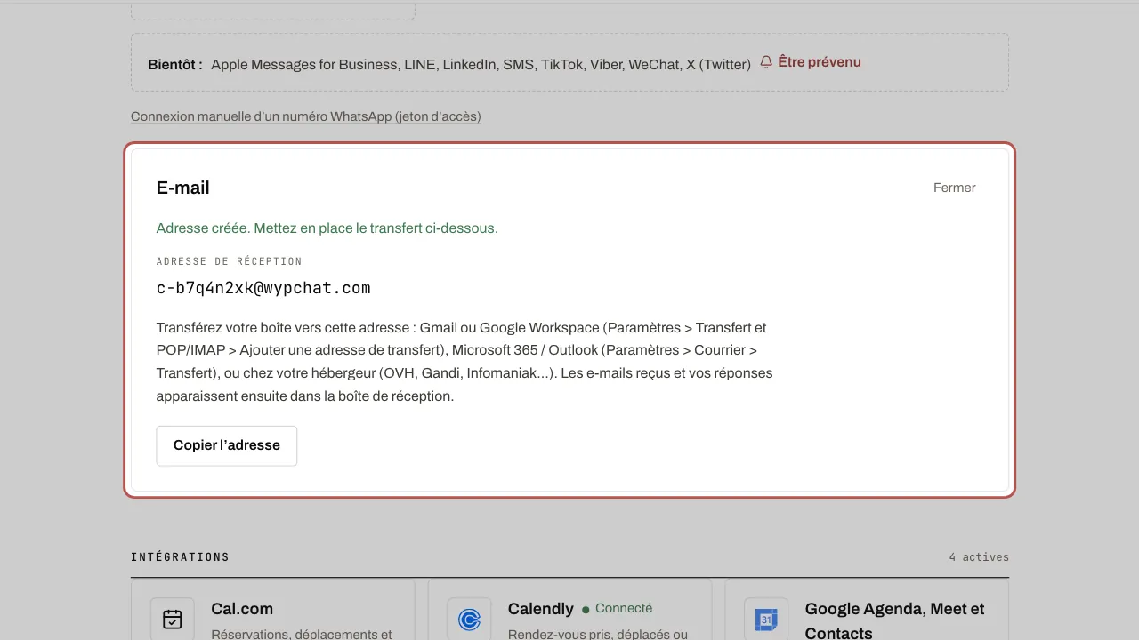Click the Bientôt label
Viewport: 1139px width, 640px height.
coord(175,64)
